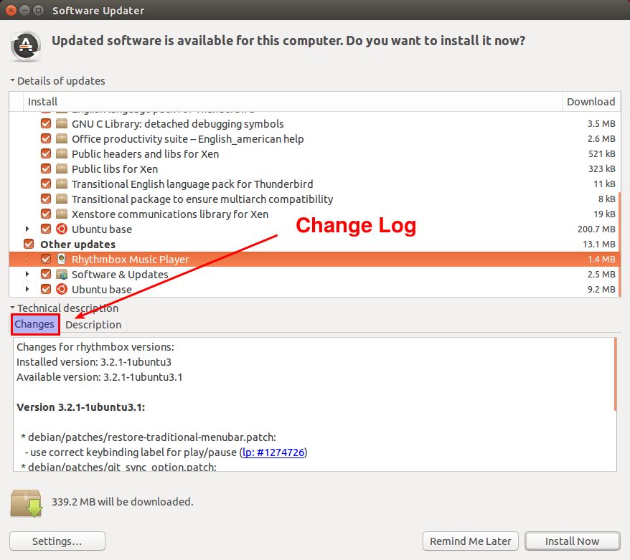The width and height of the screenshot is (630, 560).
Task: Uncheck Rhythmbox Music Player checkbox
Action: pyautogui.click(x=46, y=260)
